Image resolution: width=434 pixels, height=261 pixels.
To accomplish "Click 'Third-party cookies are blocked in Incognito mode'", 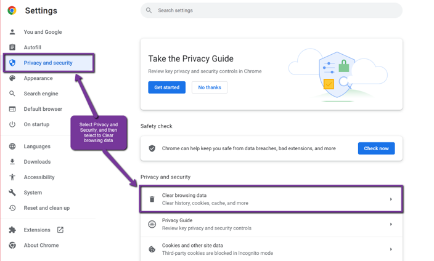I will pos(218,253).
